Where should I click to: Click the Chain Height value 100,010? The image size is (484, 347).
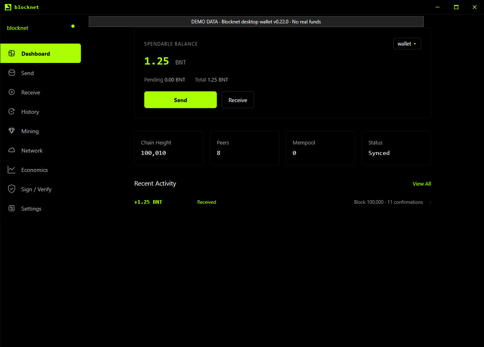[153, 153]
